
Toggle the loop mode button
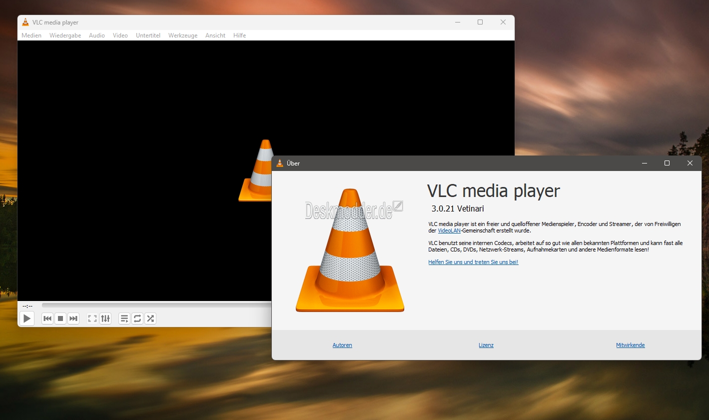tap(137, 318)
